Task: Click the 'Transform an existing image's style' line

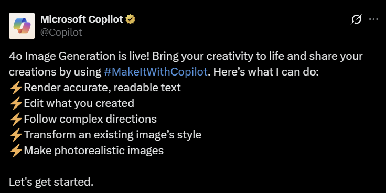Action: point(113,135)
